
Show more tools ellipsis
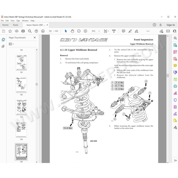(148, 31)
